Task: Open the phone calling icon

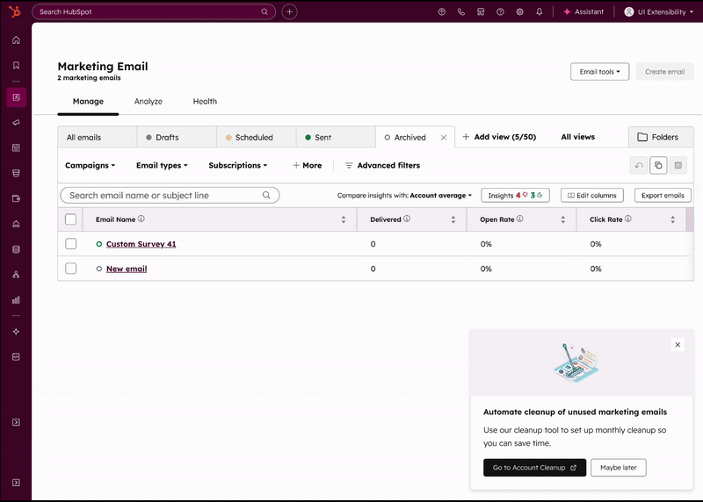Action: [x=460, y=12]
